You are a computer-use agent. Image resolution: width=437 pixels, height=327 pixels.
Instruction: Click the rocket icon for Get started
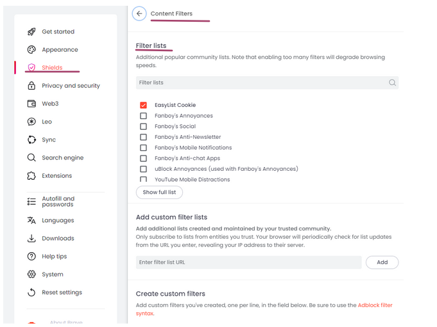(31, 32)
